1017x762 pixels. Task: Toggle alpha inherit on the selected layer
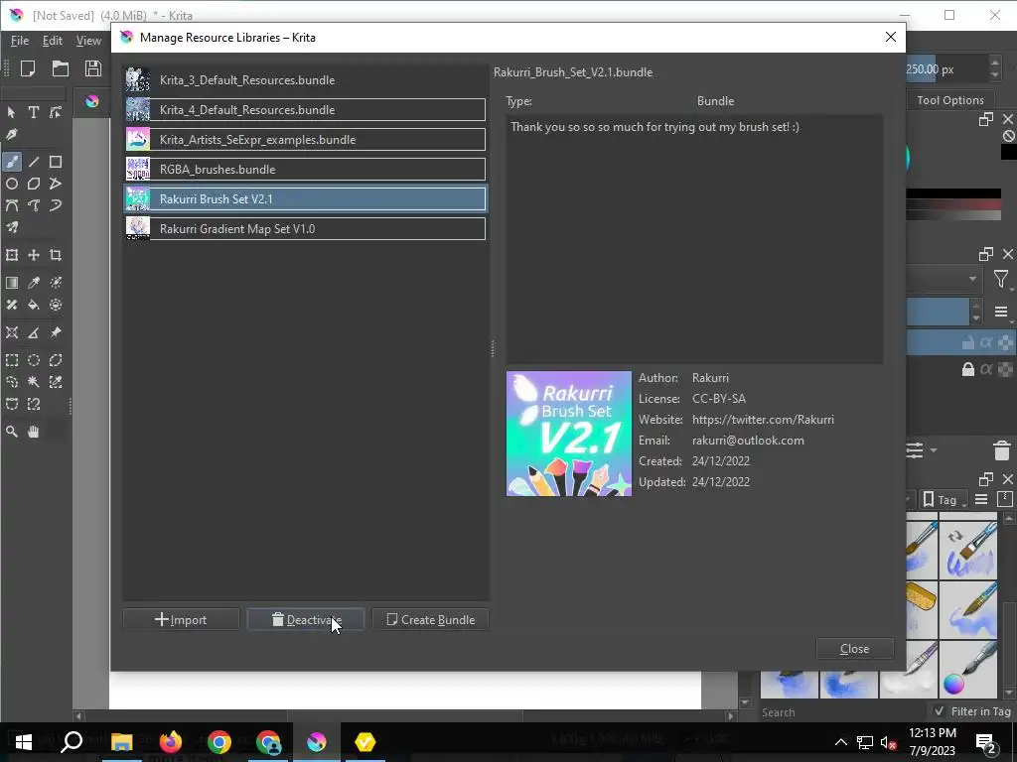[x=986, y=342]
